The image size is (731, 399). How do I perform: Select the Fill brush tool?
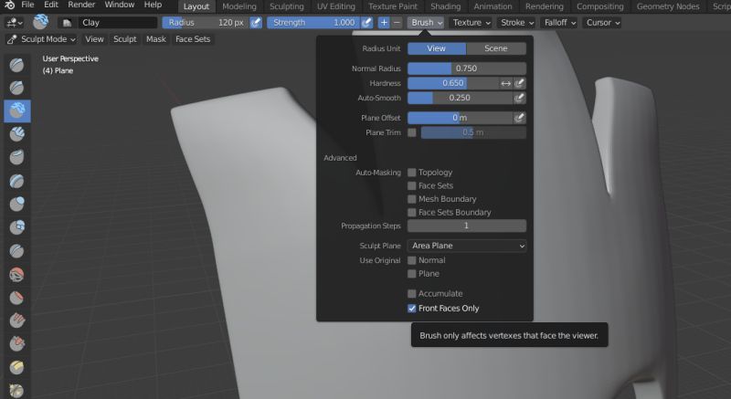tap(17, 320)
